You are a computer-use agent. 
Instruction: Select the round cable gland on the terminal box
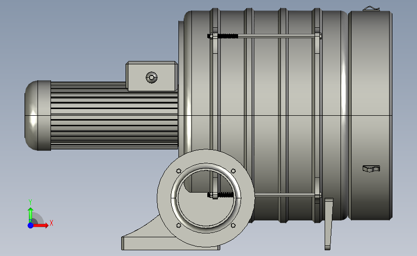(152, 77)
